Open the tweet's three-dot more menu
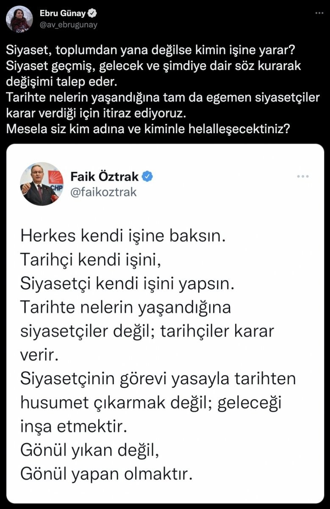Viewport: 330px width, 509px height. pos(320,14)
